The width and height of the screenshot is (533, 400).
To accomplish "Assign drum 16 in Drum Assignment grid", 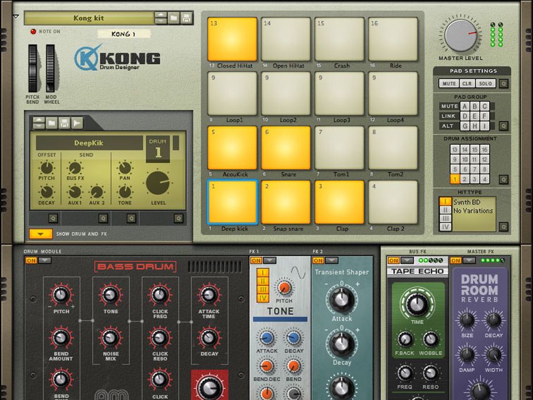I will [484, 150].
